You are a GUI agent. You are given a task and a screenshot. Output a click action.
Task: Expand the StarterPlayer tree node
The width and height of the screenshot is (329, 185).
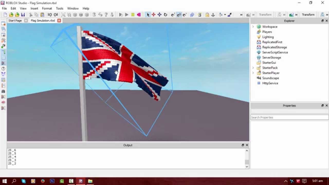[x=253, y=73]
